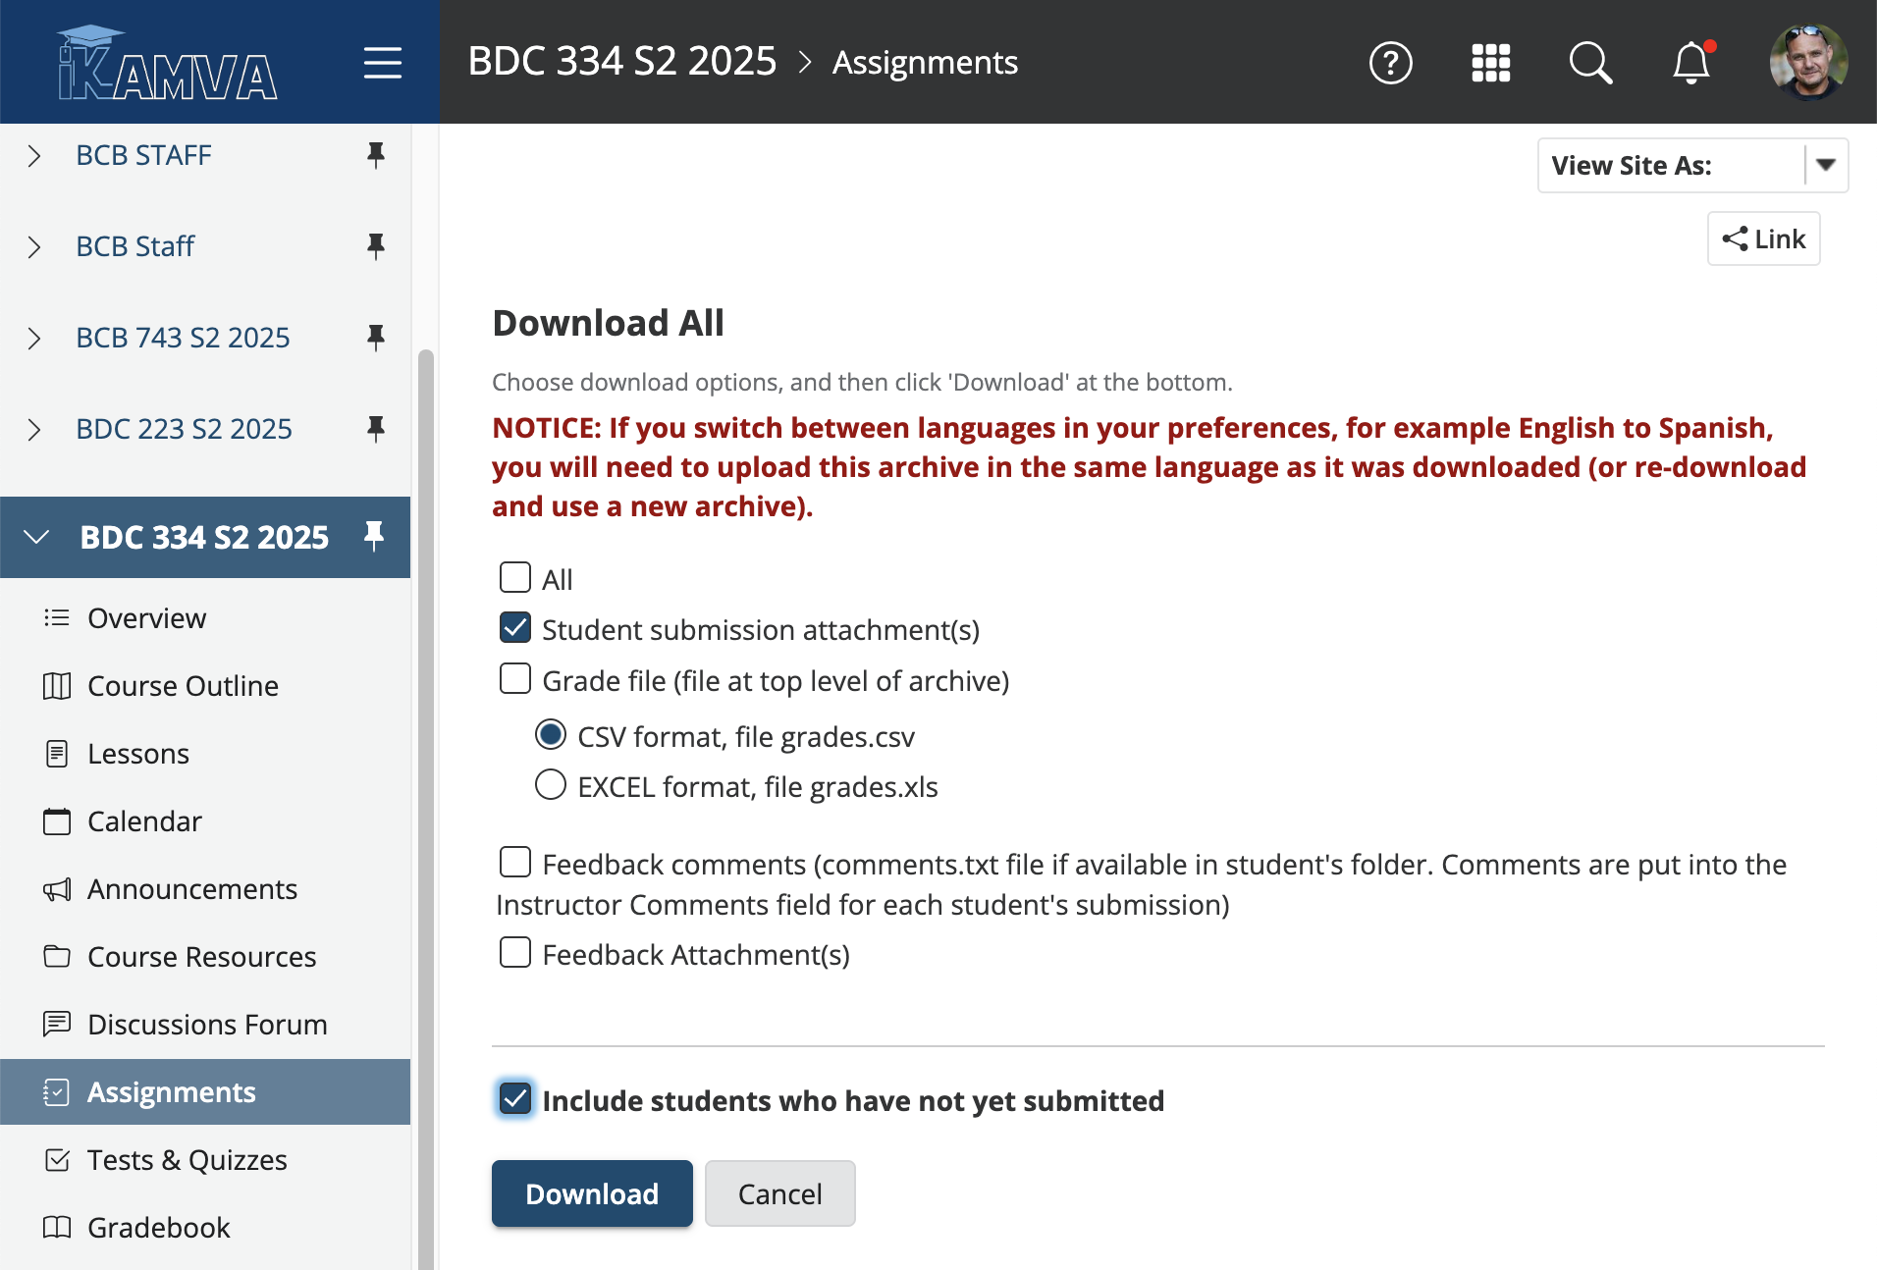This screenshot has height=1270, width=1877.
Task: Click the search magnifier icon
Action: point(1590,64)
